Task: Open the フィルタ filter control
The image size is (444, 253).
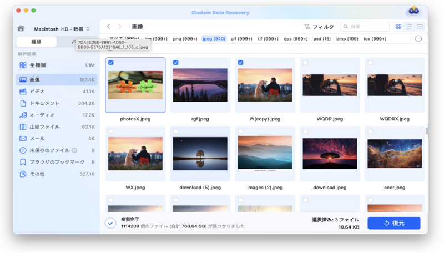Action: click(319, 27)
